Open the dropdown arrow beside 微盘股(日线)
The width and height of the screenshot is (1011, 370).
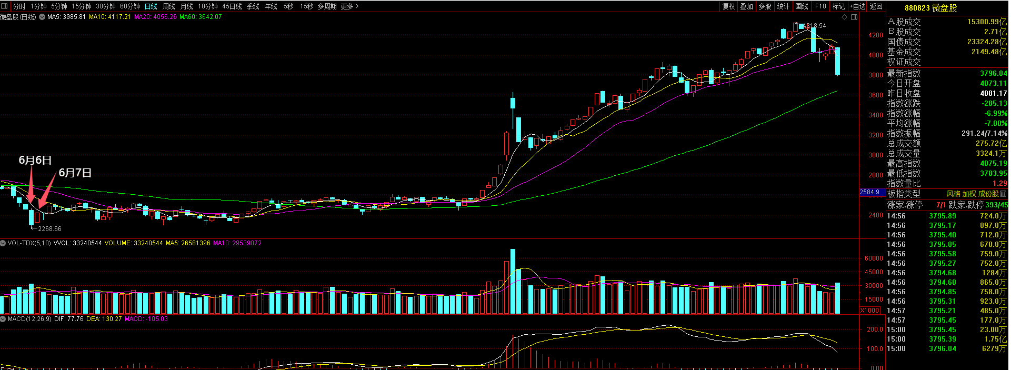42,17
